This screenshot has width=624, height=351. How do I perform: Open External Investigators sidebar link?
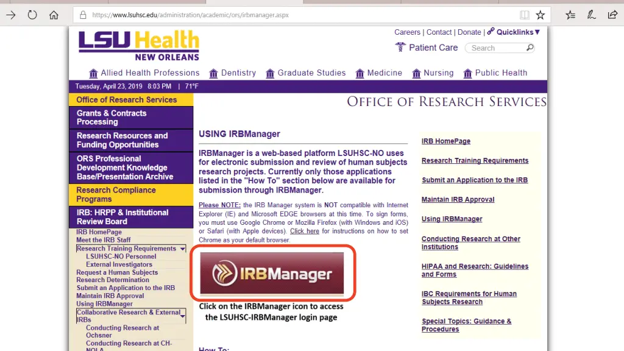tap(119, 264)
